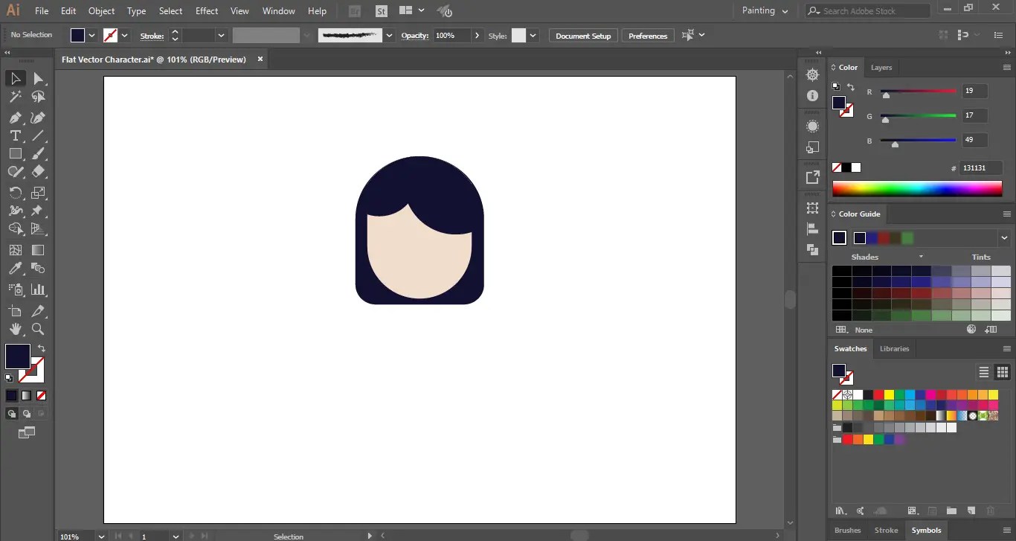This screenshot has height=541, width=1016.
Task: Click the RGB color spectrum bar
Action: tap(916, 189)
